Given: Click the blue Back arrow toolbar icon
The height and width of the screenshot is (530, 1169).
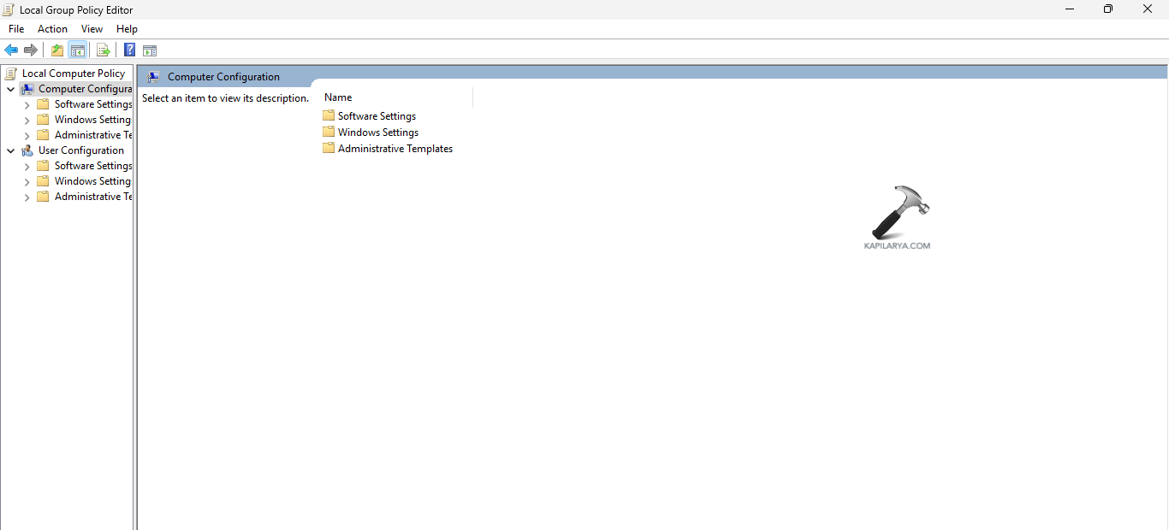Looking at the screenshot, I should click(x=11, y=50).
